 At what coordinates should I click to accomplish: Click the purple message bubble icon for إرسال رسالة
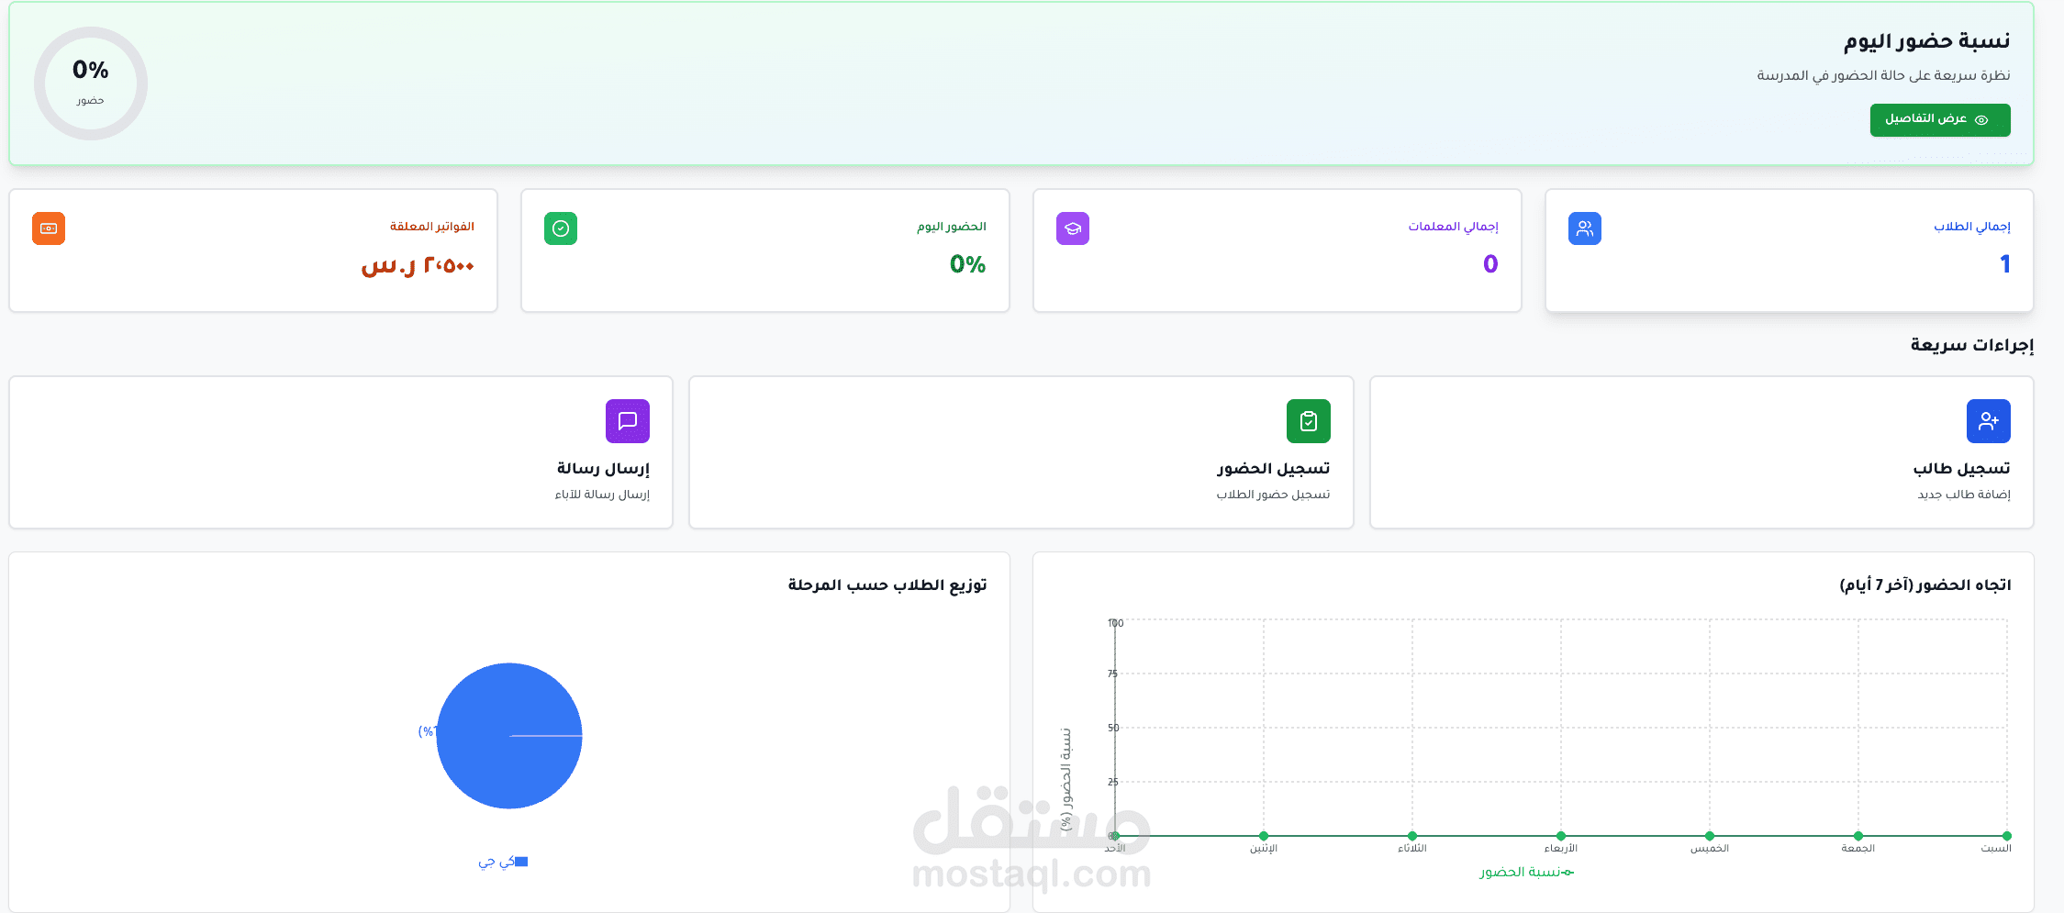(x=628, y=421)
